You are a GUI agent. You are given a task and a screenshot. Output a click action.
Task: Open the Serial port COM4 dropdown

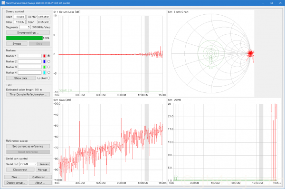point(28,164)
